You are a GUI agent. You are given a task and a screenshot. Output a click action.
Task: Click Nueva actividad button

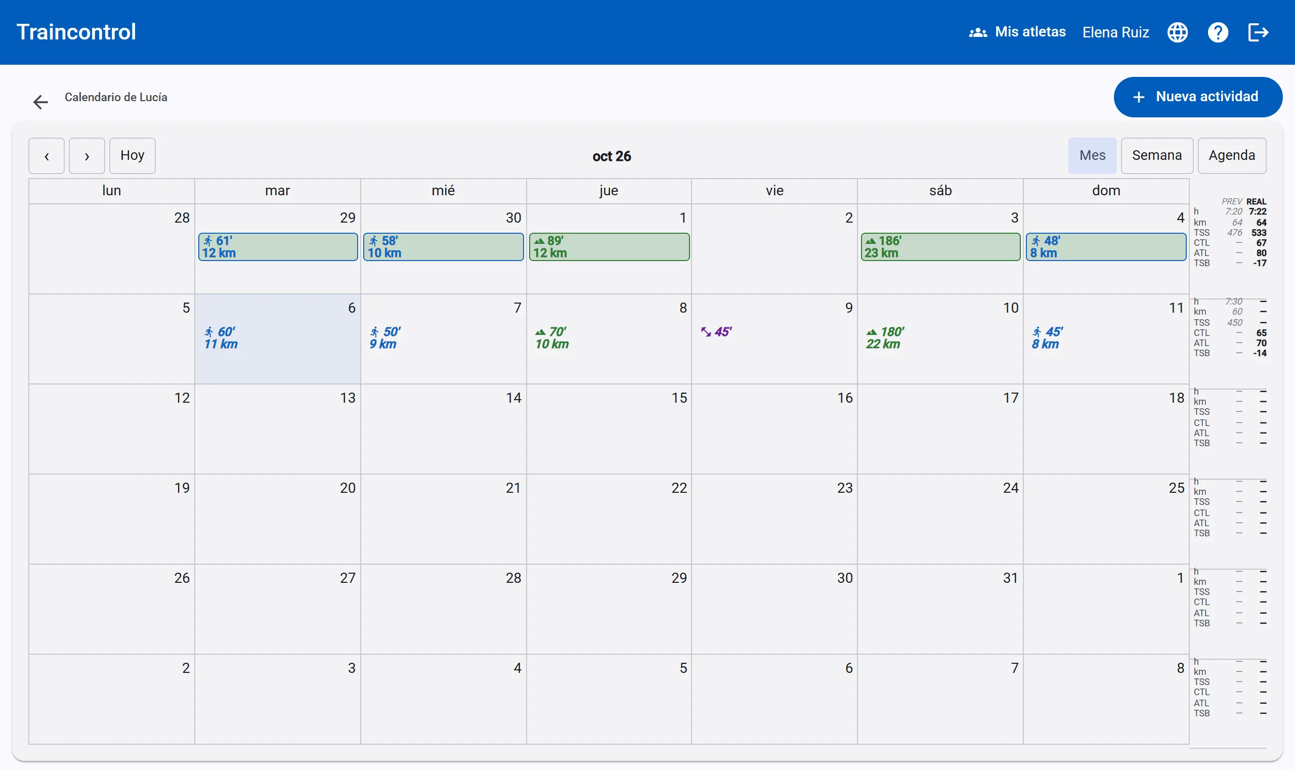click(x=1197, y=97)
